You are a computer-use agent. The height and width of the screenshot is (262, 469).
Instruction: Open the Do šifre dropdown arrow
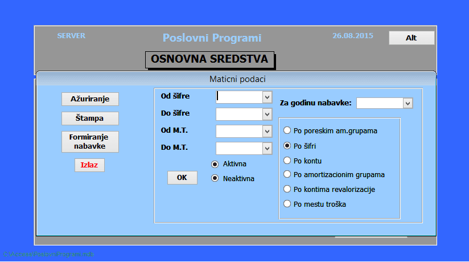[x=267, y=114]
